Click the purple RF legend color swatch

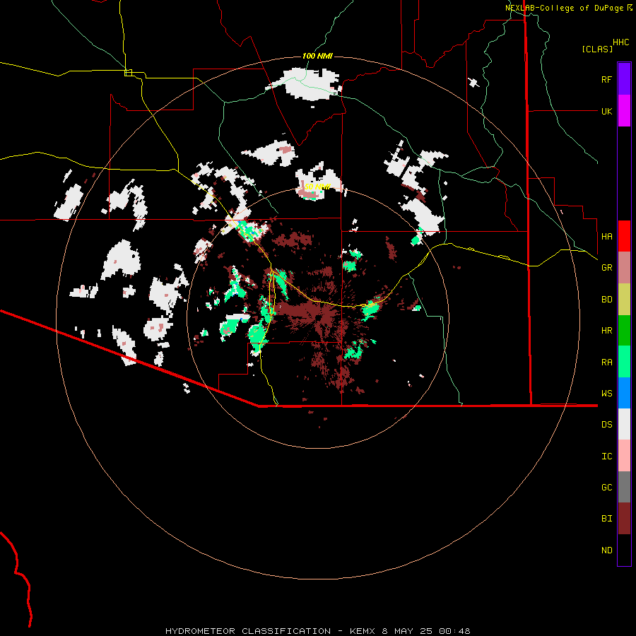click(624, 79)
